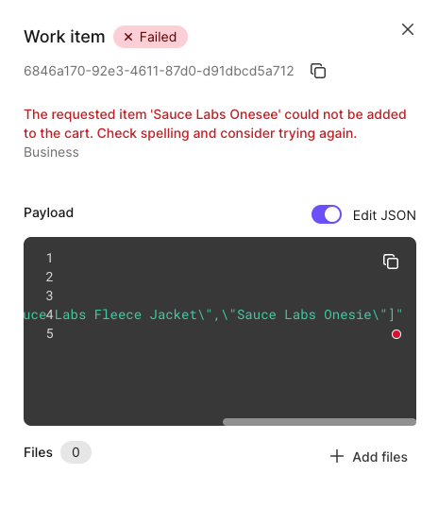438x507 pixels.
Task: Click the red error marker in the editor
Action: [x=396, y=334]
